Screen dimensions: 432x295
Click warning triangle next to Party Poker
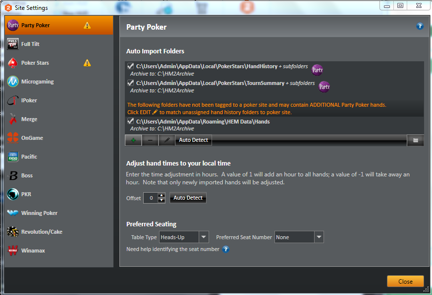[87, 26]
